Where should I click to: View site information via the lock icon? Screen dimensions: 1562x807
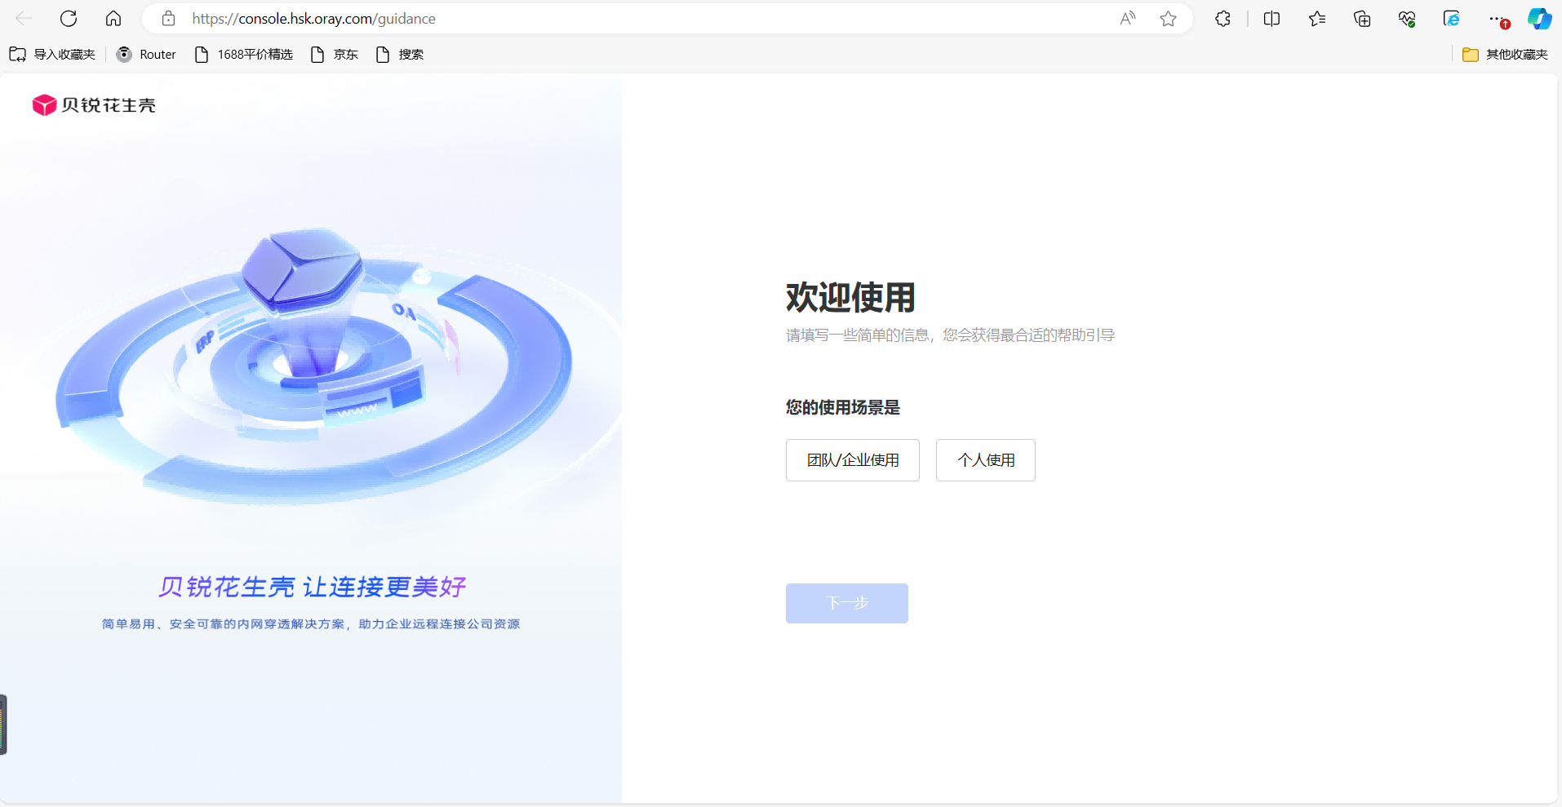click(x=168, y=18)
